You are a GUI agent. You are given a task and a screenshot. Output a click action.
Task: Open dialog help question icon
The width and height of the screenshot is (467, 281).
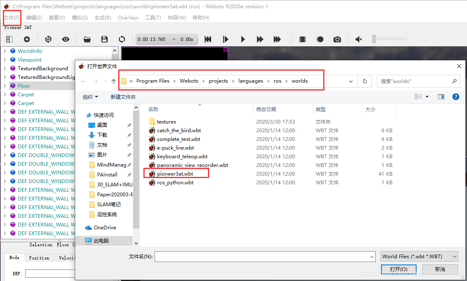coord(456,97)
